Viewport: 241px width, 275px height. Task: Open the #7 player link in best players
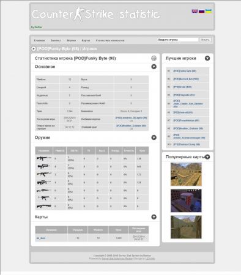click(186, 120)
